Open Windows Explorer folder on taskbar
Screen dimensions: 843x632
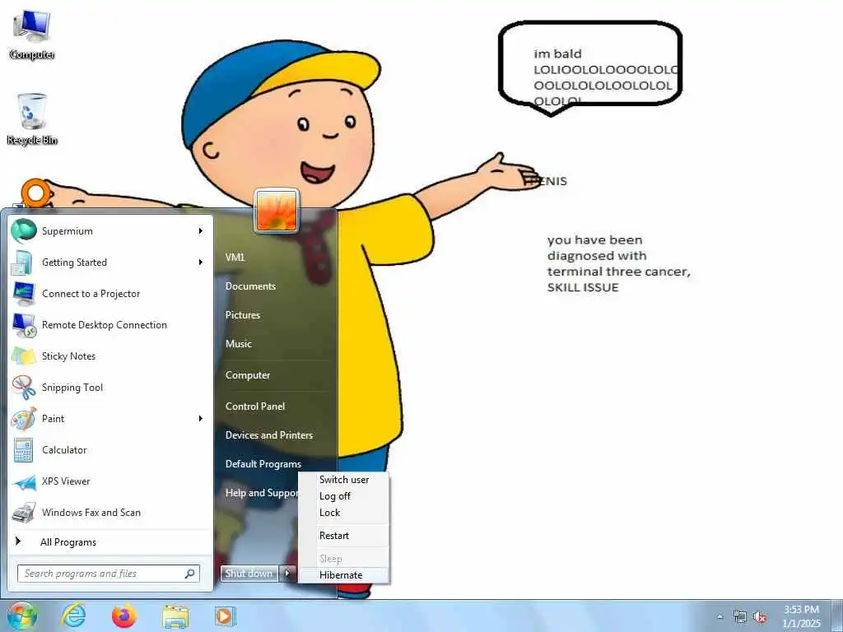point(175,616)
